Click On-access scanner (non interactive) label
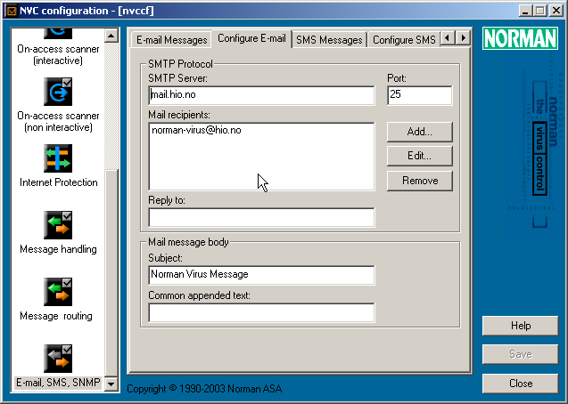Screen dimensions: 568x404 pyautogui.click(x=58, y=121)
